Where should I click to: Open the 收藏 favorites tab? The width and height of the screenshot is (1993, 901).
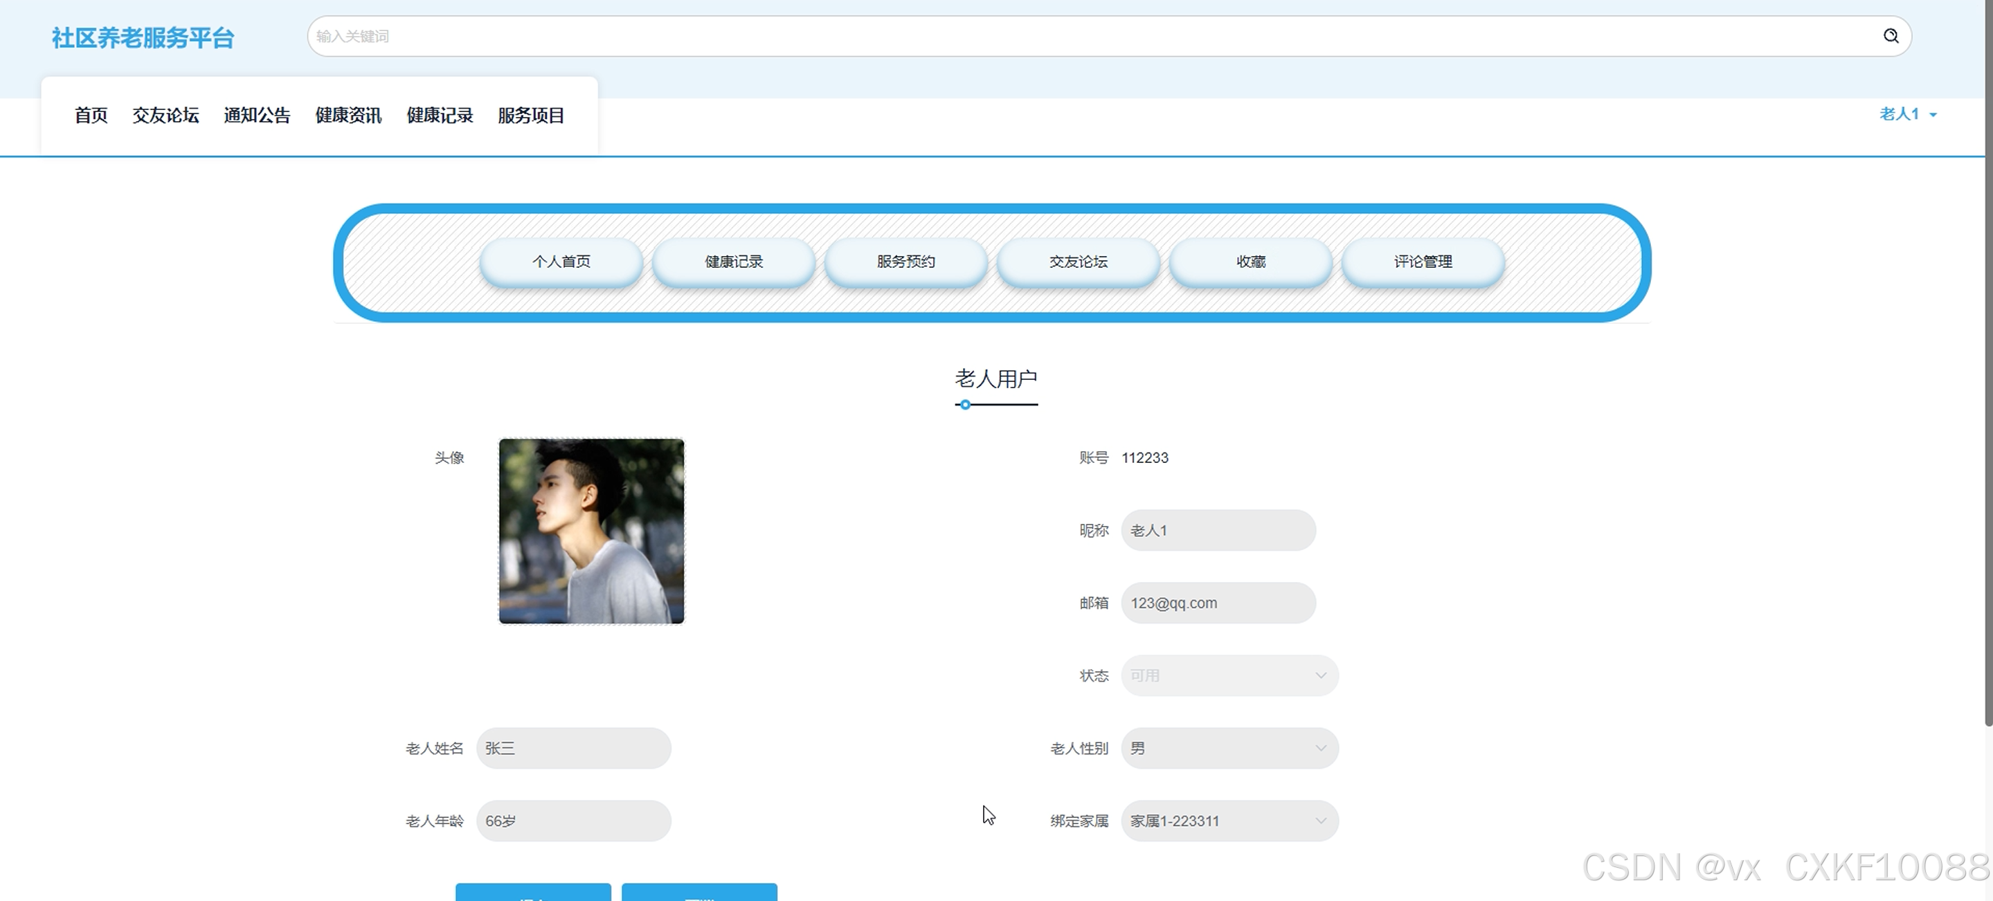tap(1250, 262)
